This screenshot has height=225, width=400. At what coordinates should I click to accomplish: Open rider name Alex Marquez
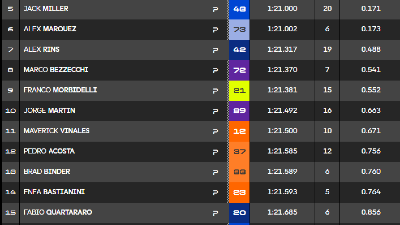point(50,29)
